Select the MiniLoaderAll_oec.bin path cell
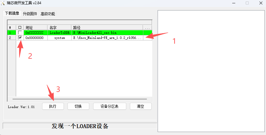 tap(107, 33)
